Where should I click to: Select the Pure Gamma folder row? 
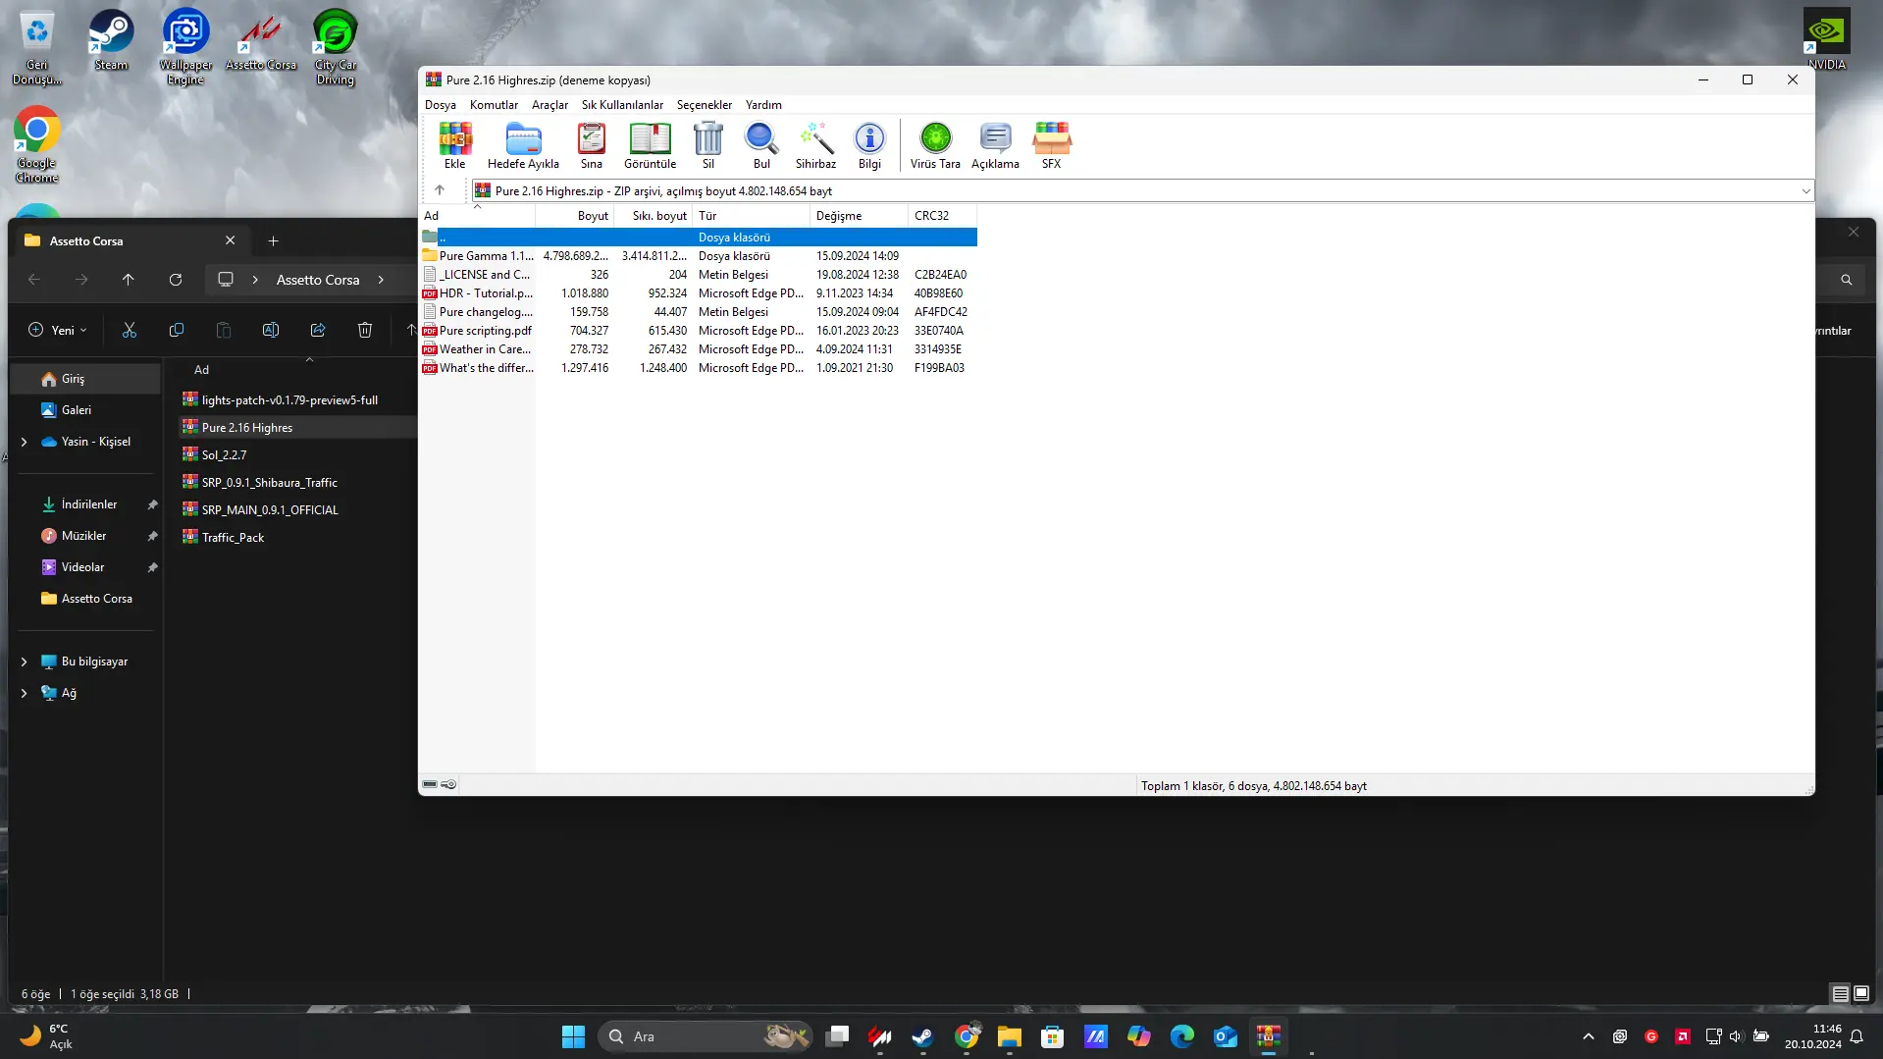(699, 256)
